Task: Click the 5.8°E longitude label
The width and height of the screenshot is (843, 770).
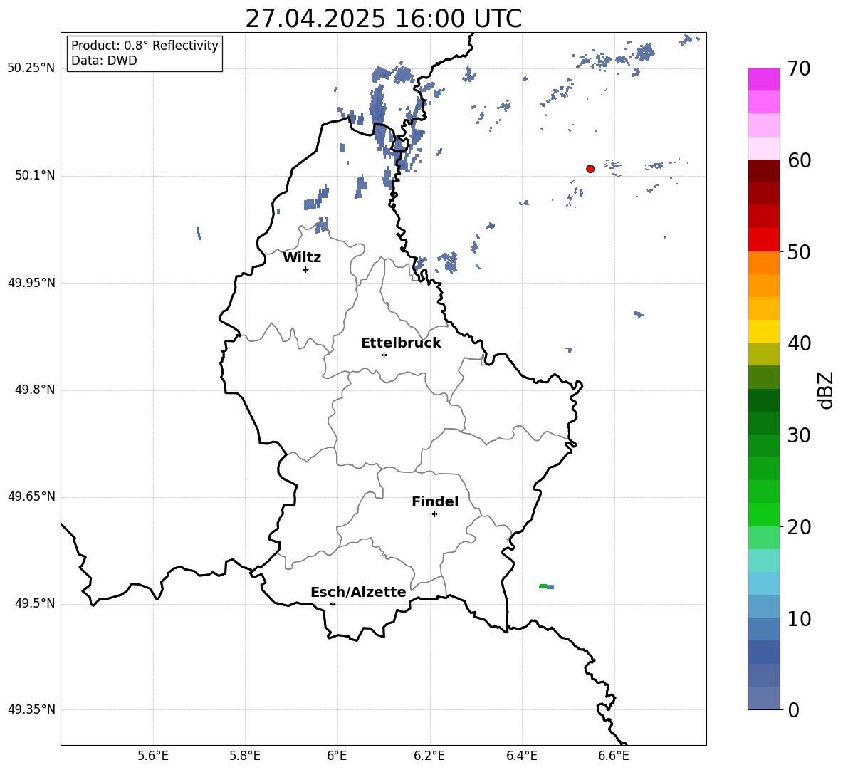Action: pos(245,756)
